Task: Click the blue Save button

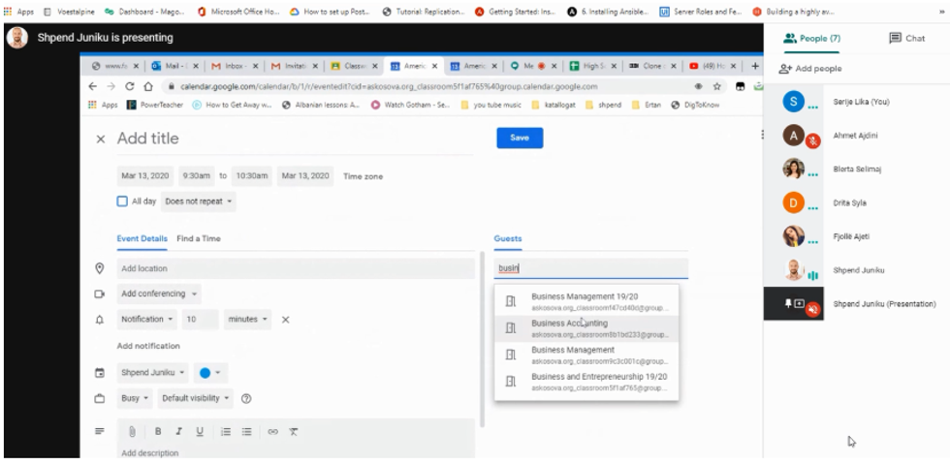Action: tap(520, 139)
